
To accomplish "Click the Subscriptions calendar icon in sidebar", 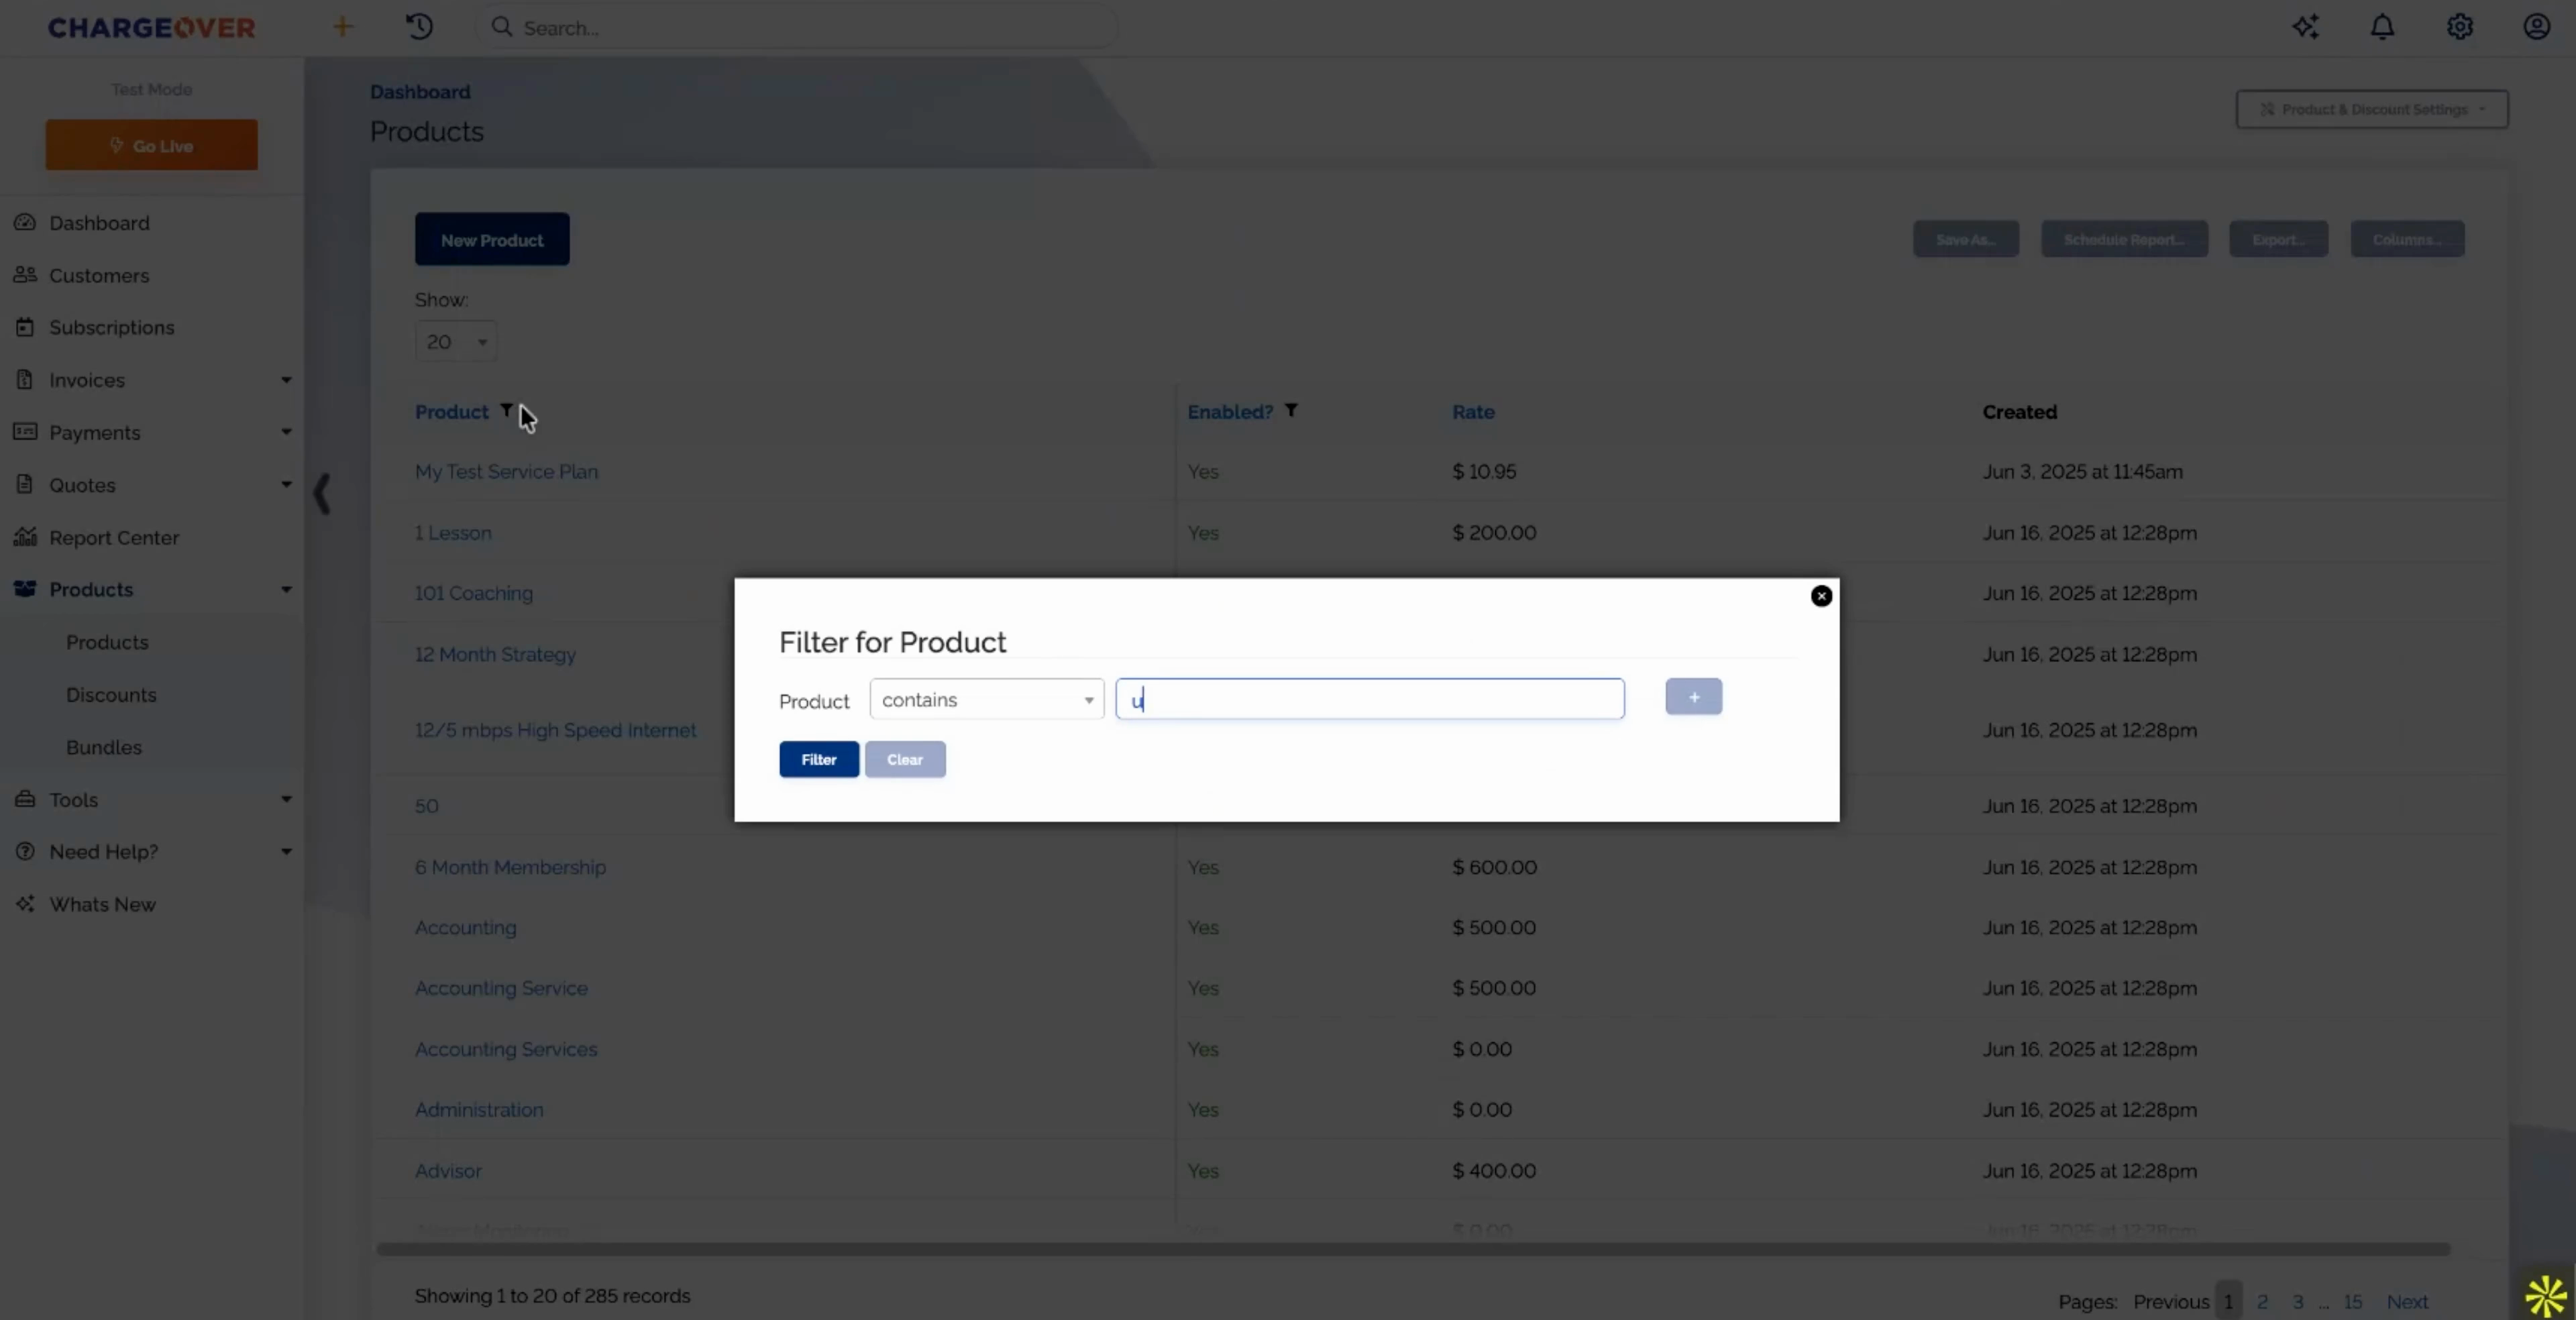I will tap(25, 327).
